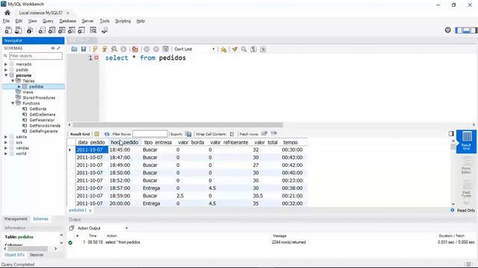Create a new table icon
Viewport: 478px width, 268px height.
tap(52, 30)
